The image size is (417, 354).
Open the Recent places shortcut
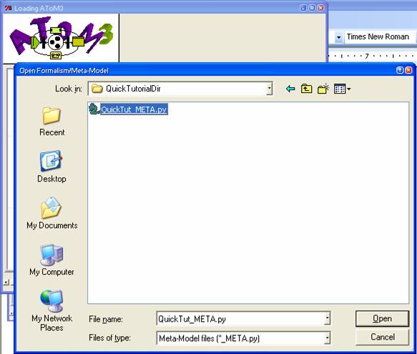52,122
